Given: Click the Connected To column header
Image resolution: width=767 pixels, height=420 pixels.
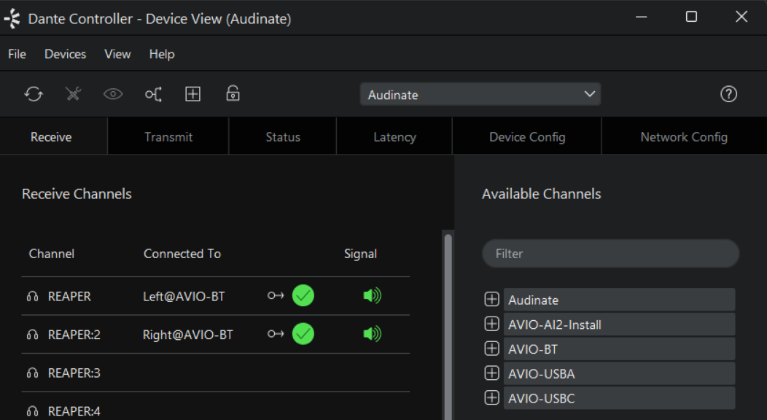Looking at the screenshot, I should [182, 254].
